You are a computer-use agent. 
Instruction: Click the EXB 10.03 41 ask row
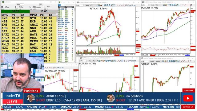click(x=43, y=21)
